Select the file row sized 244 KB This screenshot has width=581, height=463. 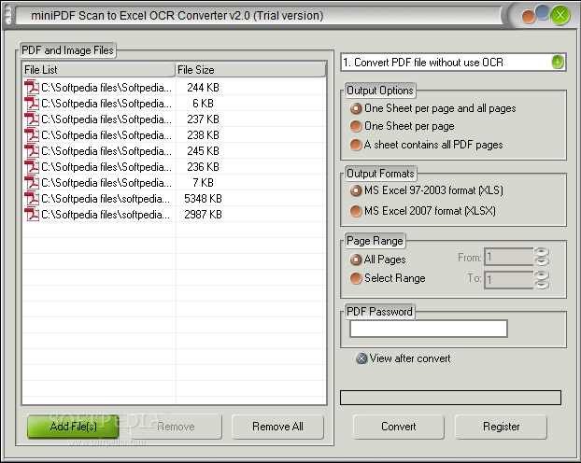(x=174, y=88)
